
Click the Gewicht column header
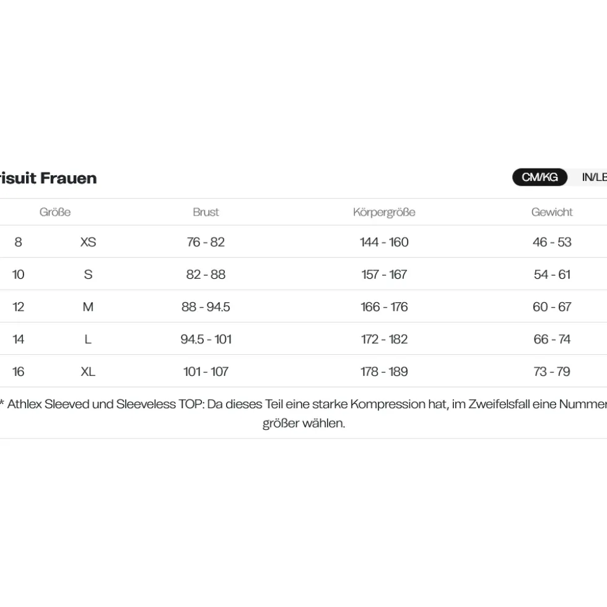pyautogui.click(x=552, y=212)
